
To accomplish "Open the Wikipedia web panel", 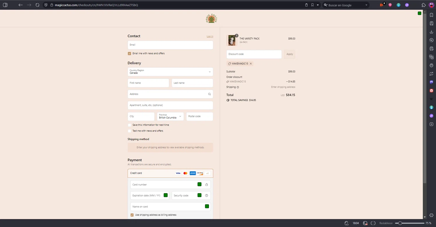I will 431,99.
